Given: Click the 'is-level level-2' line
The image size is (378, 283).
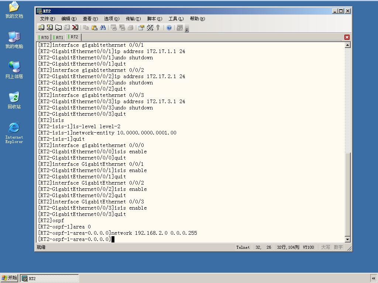Looking at the screenshot, I should (79, 127).
